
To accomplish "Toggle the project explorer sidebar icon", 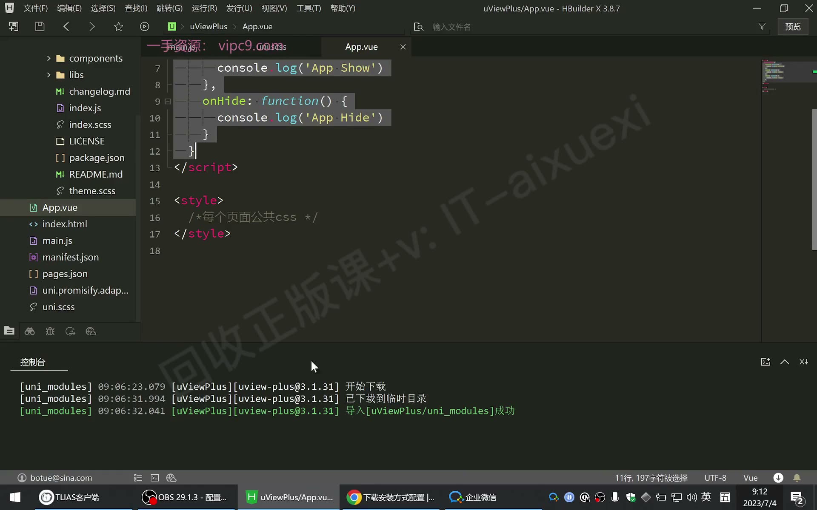I will coord(9,331).
